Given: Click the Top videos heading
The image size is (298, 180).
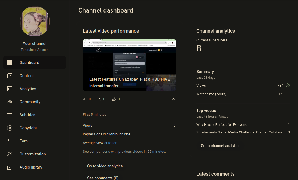Looking at the screenshot, I should coord(206,111).
